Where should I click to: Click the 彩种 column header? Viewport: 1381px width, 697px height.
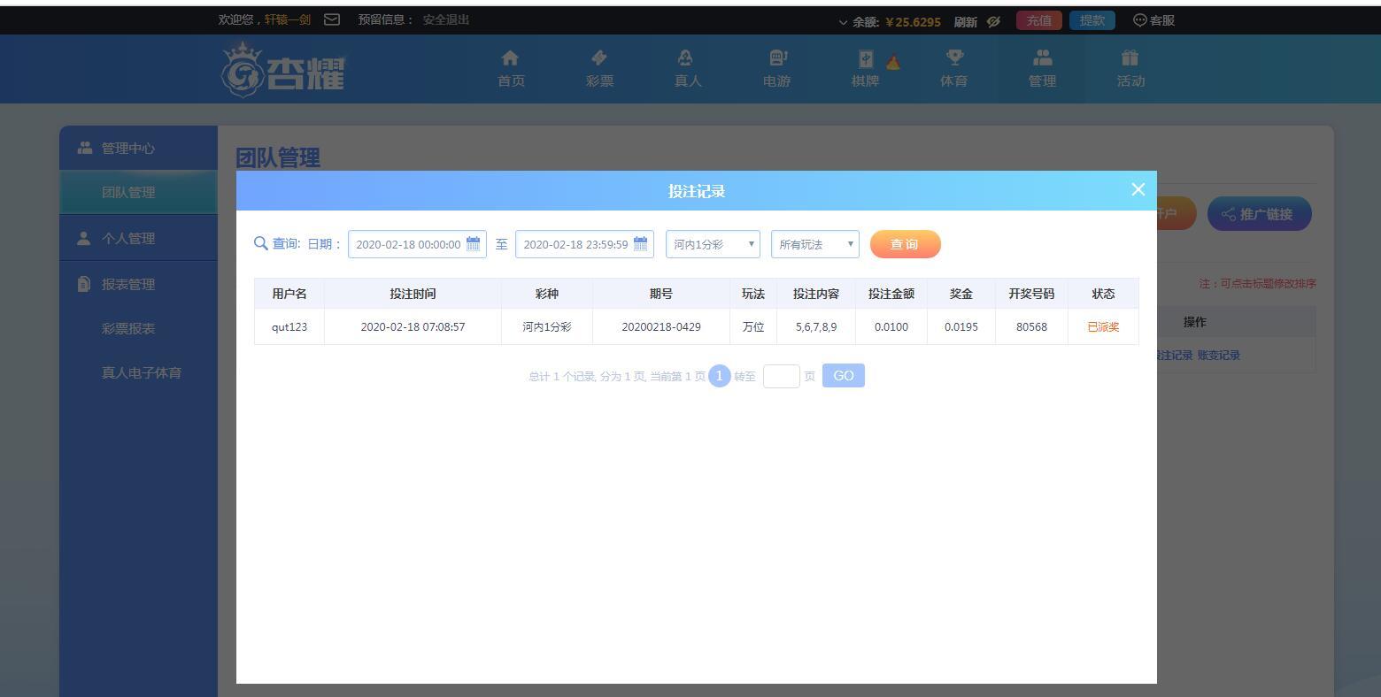(x=547, y=294)
